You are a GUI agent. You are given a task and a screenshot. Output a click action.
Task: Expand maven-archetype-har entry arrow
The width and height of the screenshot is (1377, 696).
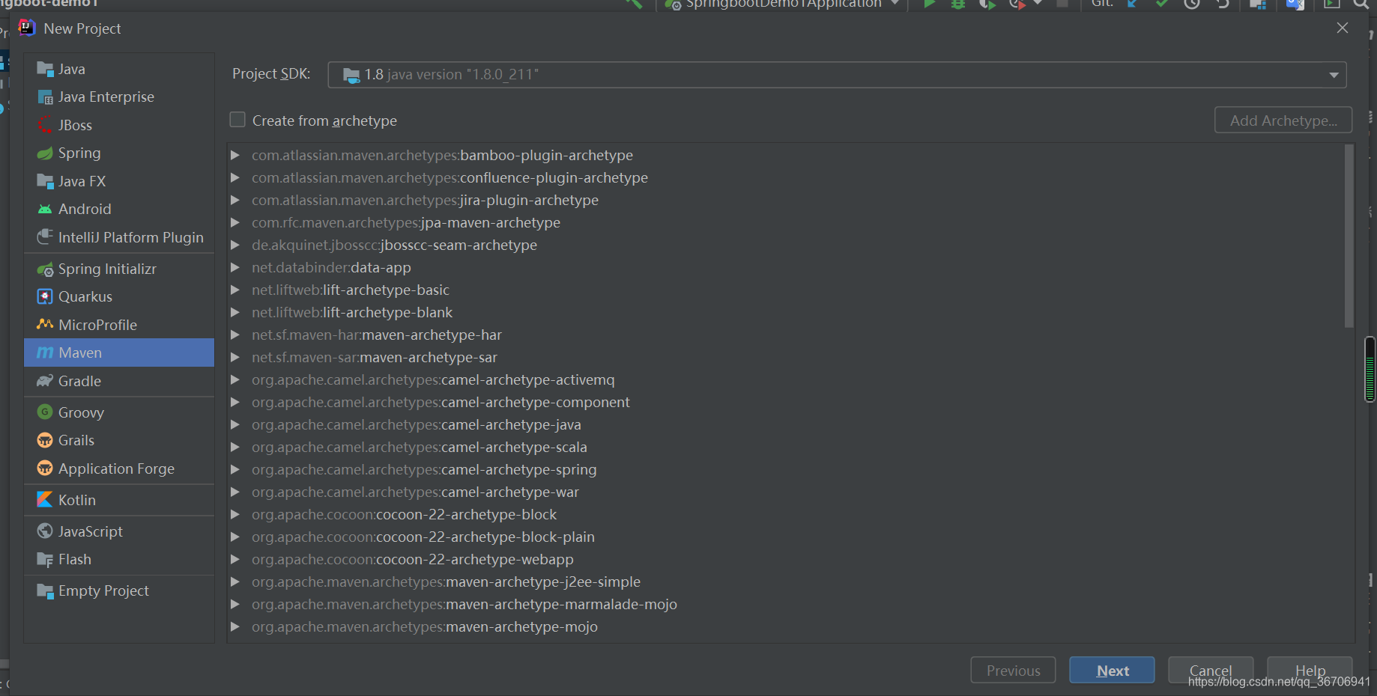[x=235, y=335]
